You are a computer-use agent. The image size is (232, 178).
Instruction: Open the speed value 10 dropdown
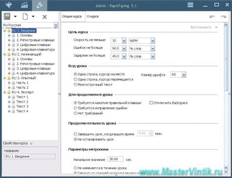(x=124, y=41)
